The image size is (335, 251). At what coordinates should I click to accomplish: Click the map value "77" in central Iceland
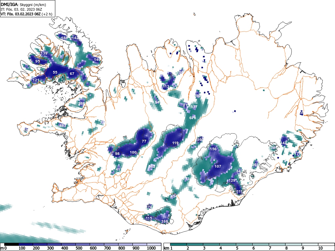144,141
